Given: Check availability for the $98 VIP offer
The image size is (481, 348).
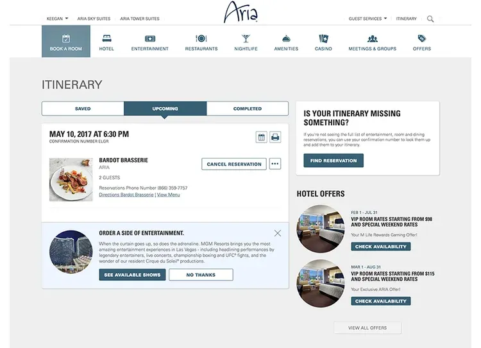Looking at the screenshot, I should (x=381, y=247).
